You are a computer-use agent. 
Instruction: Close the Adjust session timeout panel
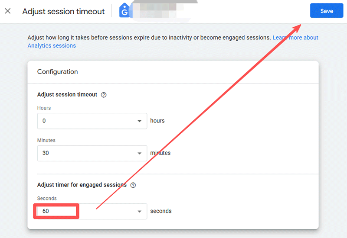[8, 11]
